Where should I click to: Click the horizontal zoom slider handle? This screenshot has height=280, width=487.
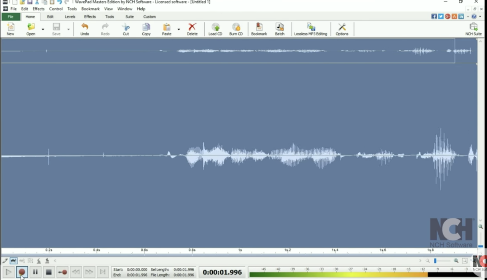pos(435,261)
